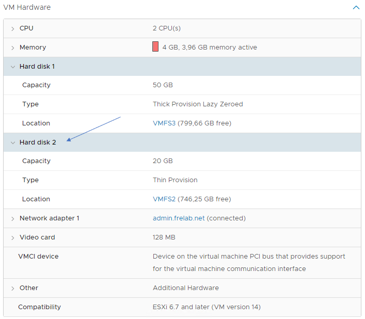Image resolution: width=365 pixels, height=319 pixels.
Task: Collapse the Hard disk 2 section
Action: point(13,142)
